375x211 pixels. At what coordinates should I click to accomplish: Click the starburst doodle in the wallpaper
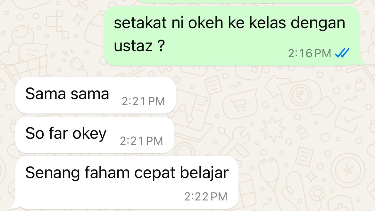[273, 129]
